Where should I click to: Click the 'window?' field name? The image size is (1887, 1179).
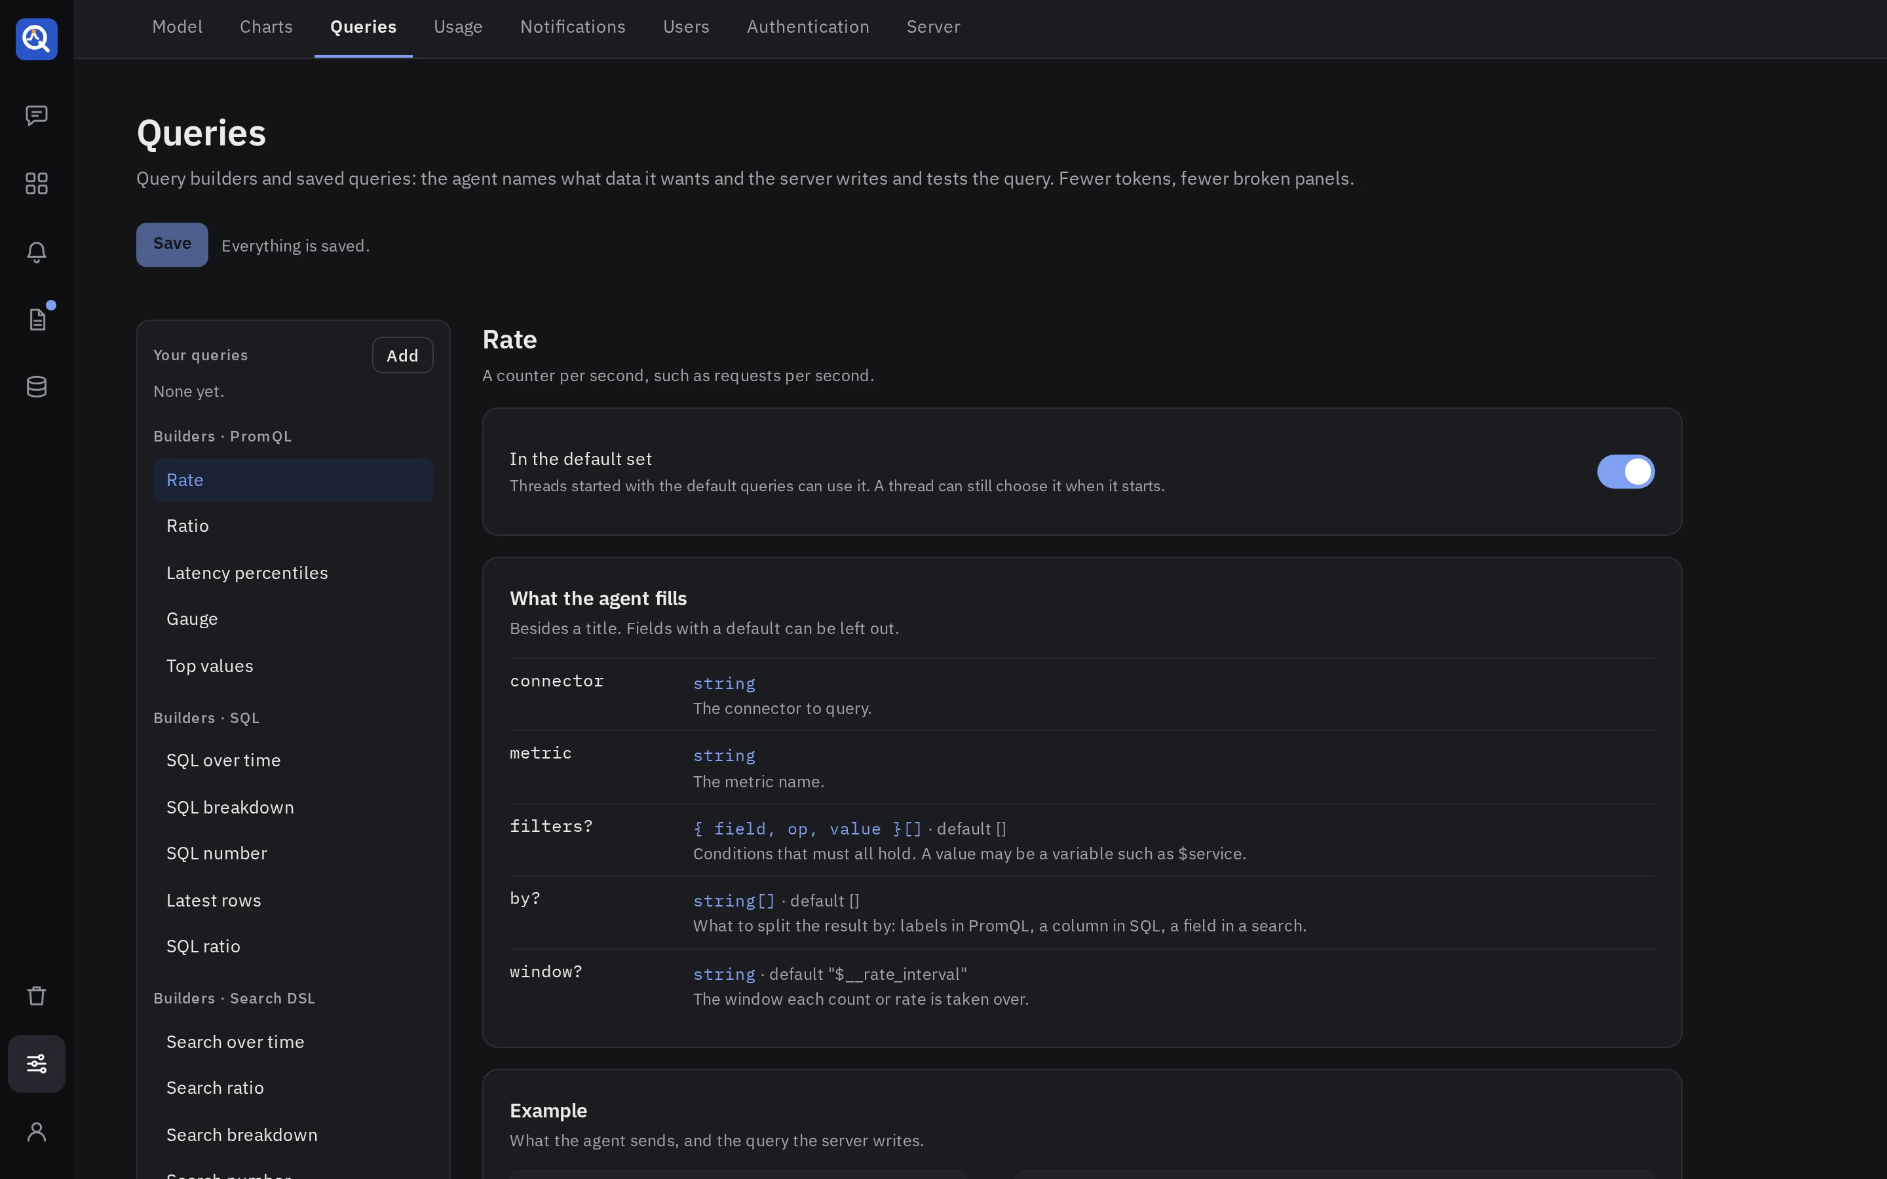click(x=546, y=971)
